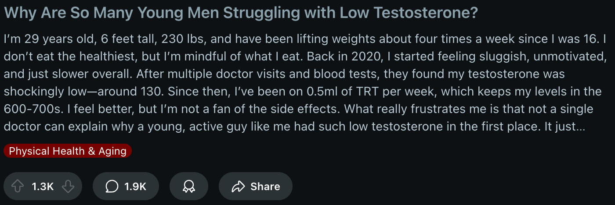Upvote the low testosterone post
Image resolution: width=615 pixels, height=205 pixels.
click(17, 187)
